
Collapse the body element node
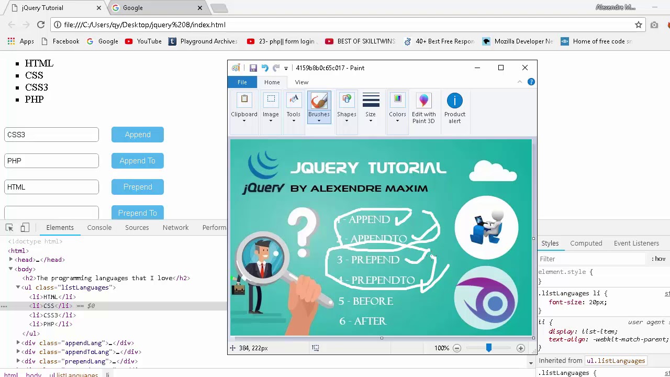pyautogui.click(x=11, y=269)
